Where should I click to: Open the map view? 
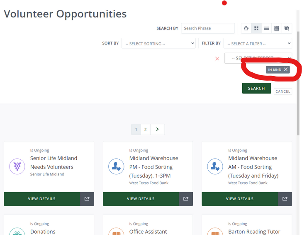(287, 28)
